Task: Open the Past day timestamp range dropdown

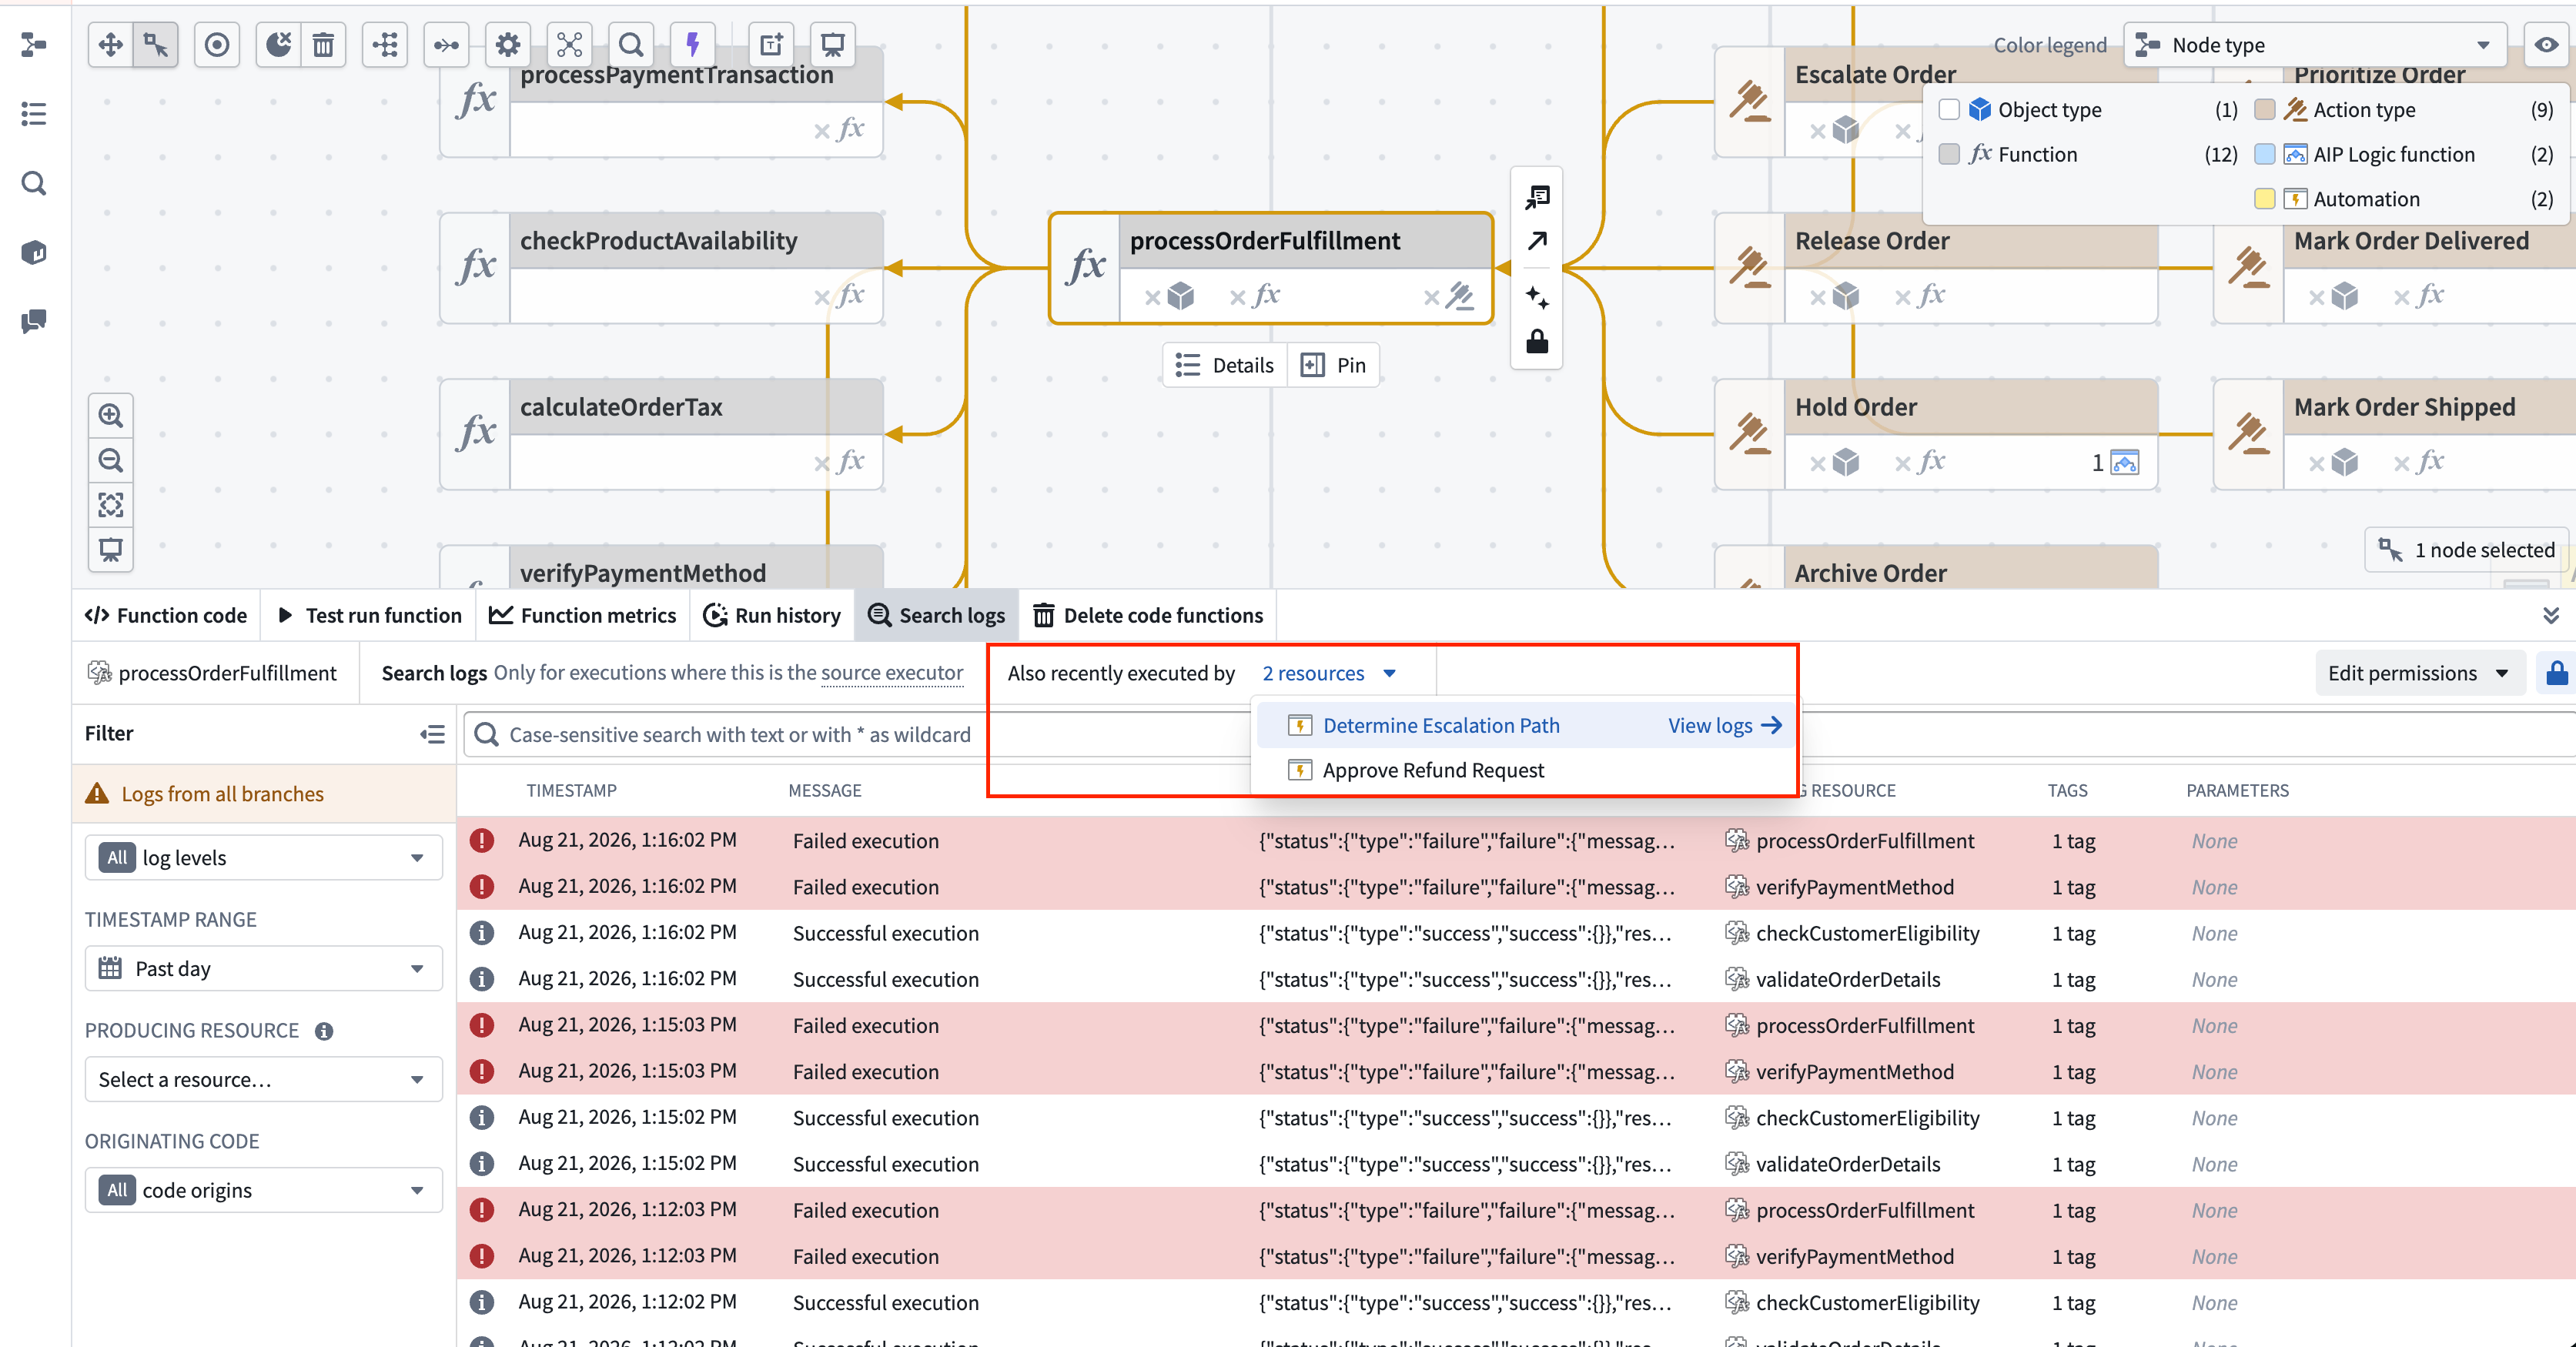Action: (263, 969)
